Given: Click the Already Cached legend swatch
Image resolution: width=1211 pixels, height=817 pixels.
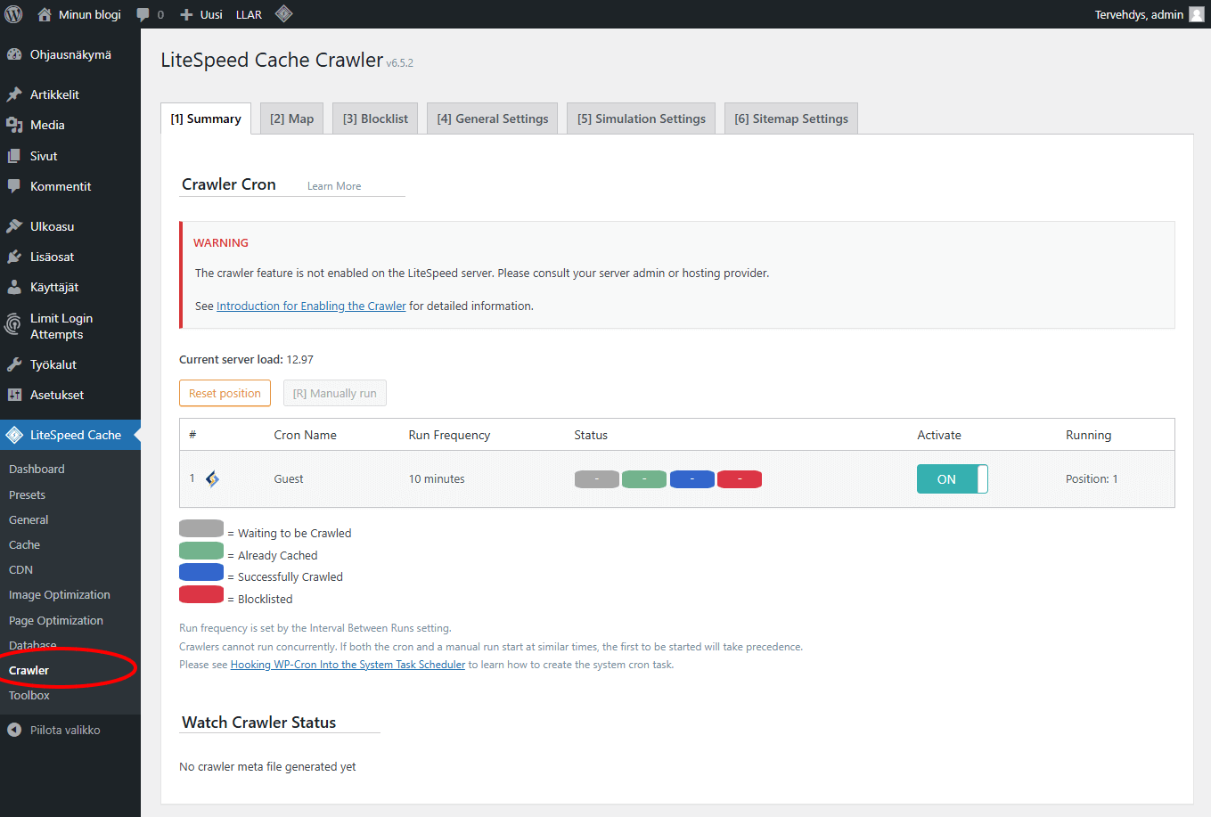Looking at the screenshot, I should pyautogui.click(x=201, y=551).
